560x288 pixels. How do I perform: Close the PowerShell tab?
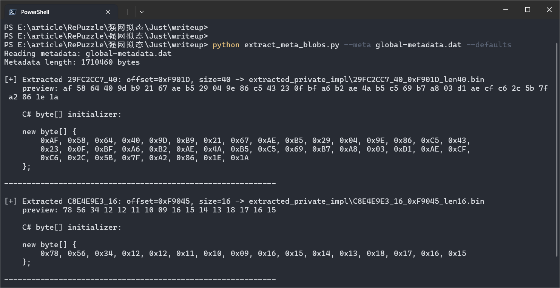coord(108,12)
